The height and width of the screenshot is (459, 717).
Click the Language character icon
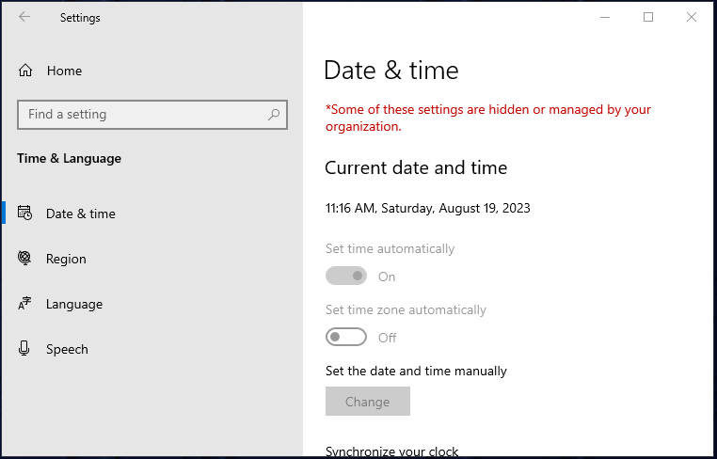pyautogui.click(x=24, y=304)
